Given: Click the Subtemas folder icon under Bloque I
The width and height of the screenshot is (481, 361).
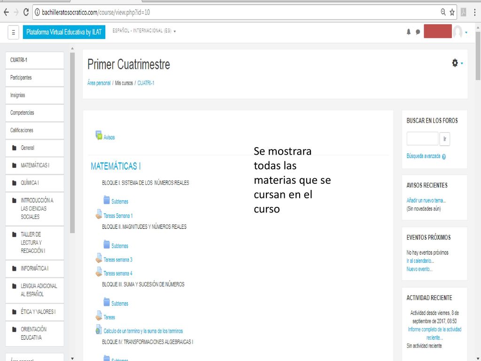Looking at the screenshot, I should click(107, 200).
